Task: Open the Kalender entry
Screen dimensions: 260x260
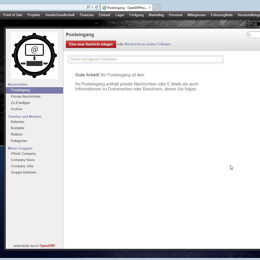Action: click(18, 122)
